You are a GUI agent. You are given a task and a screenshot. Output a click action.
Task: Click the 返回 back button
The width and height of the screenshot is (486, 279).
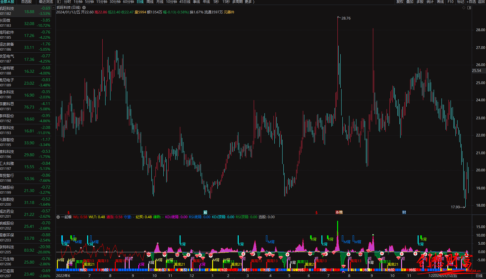click(481, 2)
